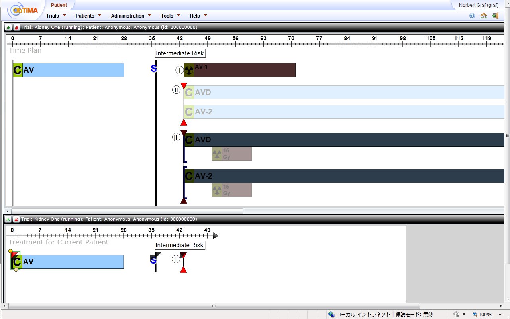Select the dark navy AV-2 bar under arm III
510x319 pixels.
(x=344, y=176)
